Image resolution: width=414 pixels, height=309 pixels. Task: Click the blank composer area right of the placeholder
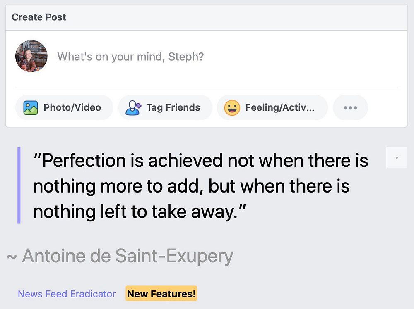tap(301, 57)
